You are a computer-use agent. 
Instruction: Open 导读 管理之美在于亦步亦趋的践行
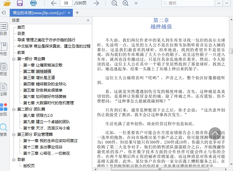(46, 40)
